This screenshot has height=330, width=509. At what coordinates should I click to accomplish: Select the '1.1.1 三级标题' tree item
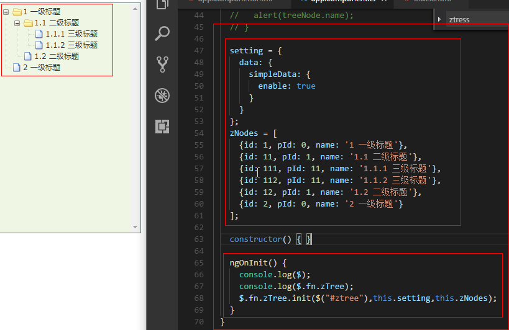(x=71, y=34)
